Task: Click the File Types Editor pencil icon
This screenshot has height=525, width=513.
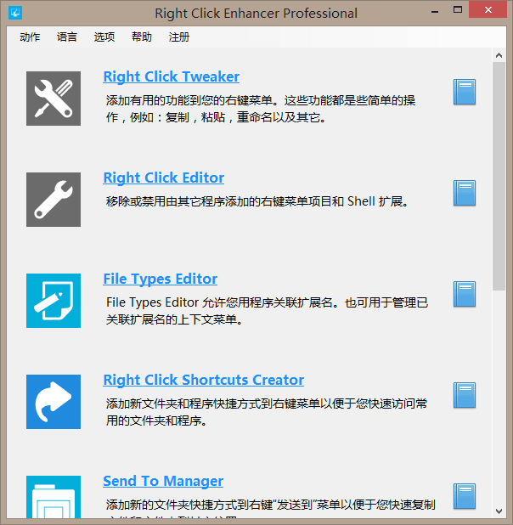Action: pos(54,301)
